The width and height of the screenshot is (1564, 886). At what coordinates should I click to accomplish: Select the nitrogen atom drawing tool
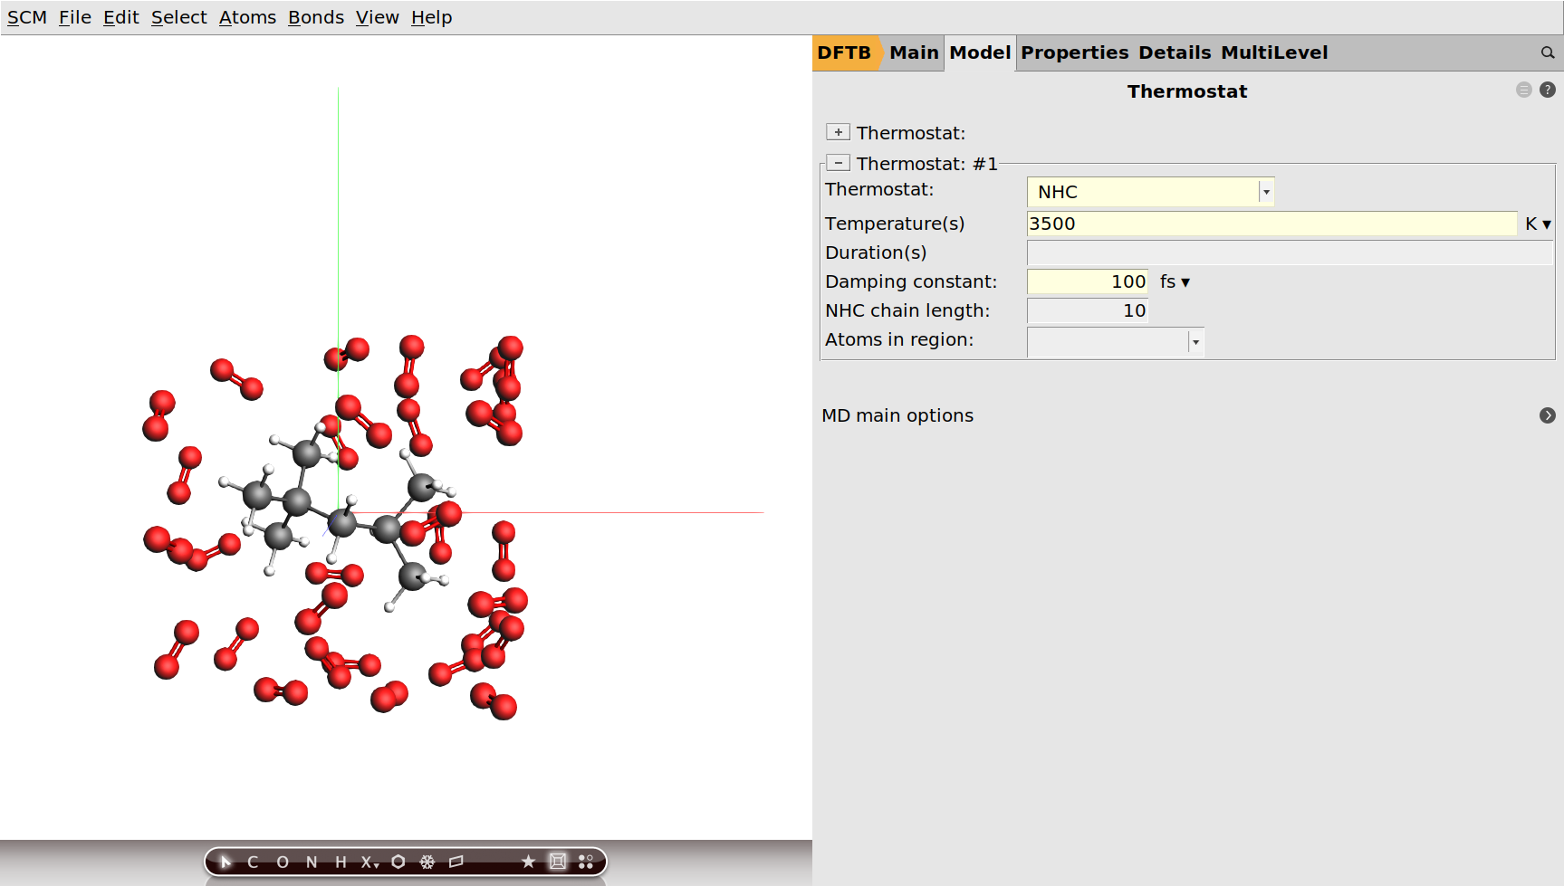pos(312,862)
